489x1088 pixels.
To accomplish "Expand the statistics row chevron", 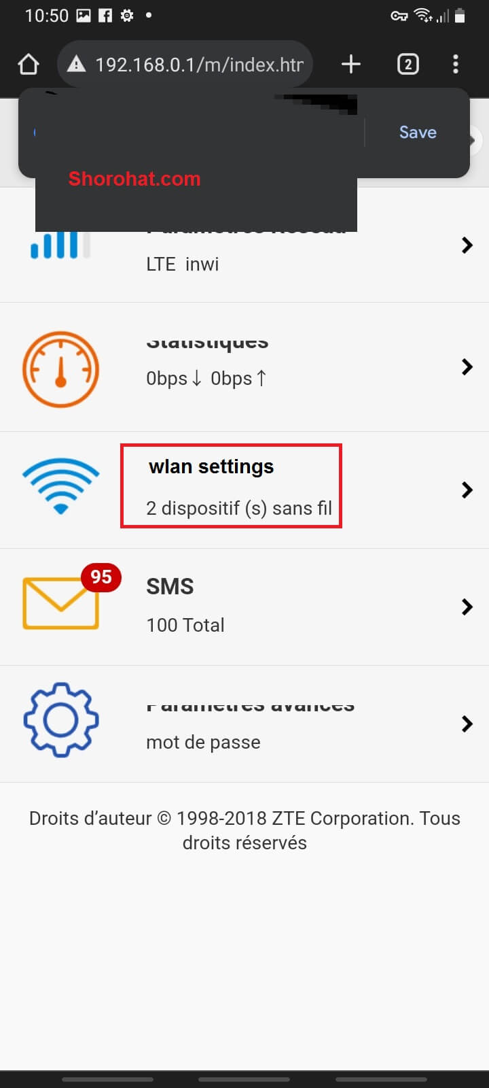I will click(x=467, y=367).
